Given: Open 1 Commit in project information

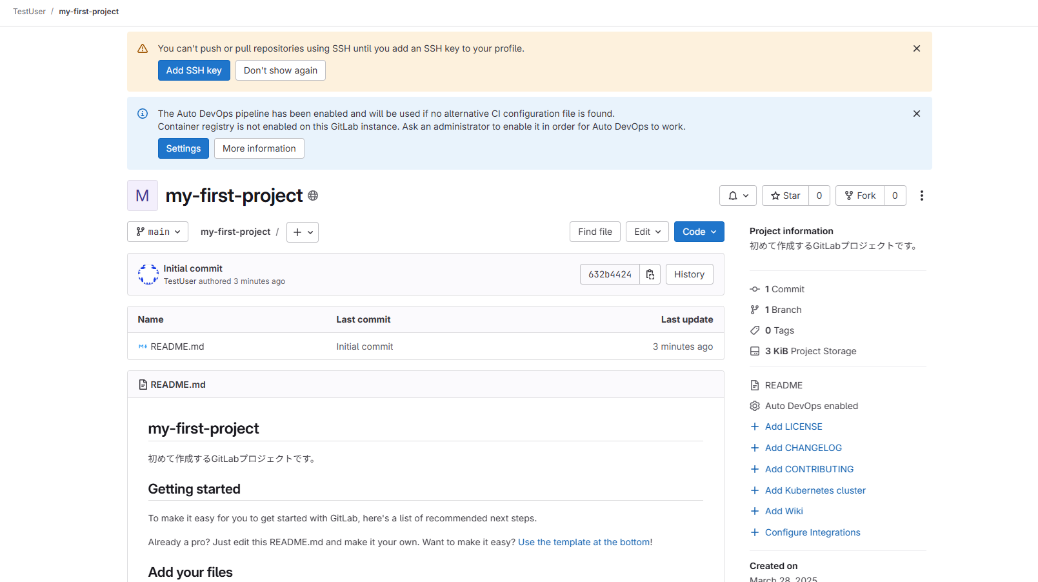Looking at the screenshot, I should point(784,289).
